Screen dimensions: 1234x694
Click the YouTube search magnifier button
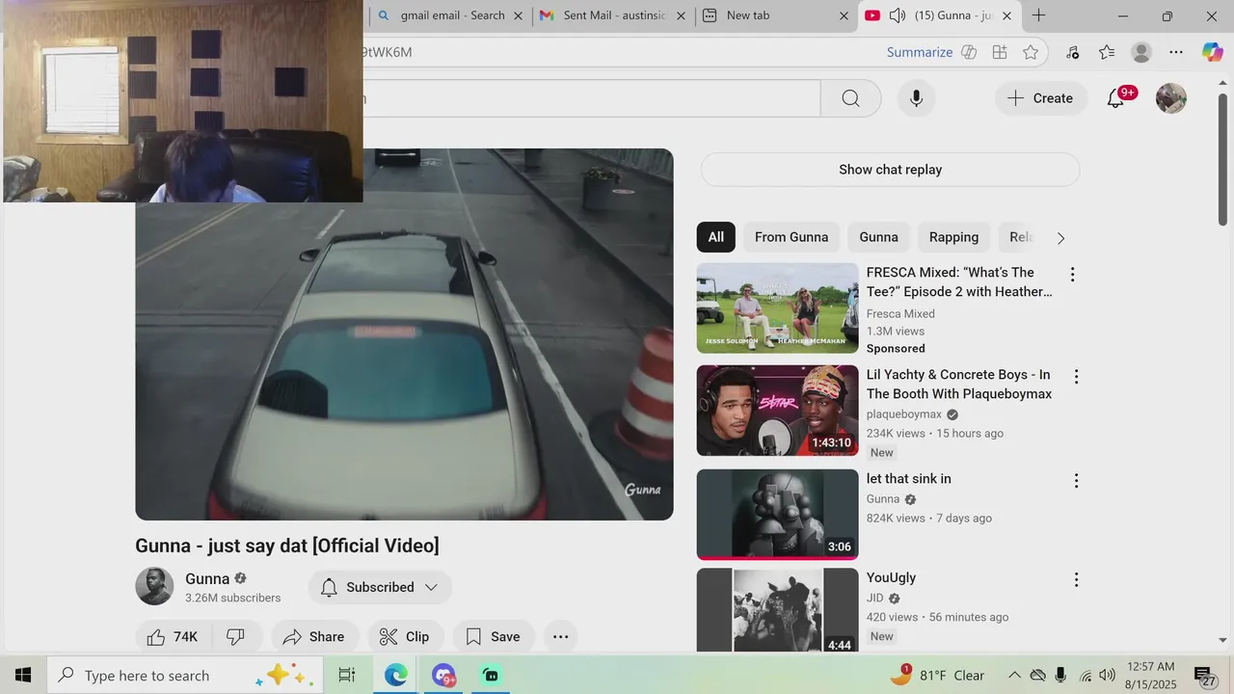(x=850, y=98)
